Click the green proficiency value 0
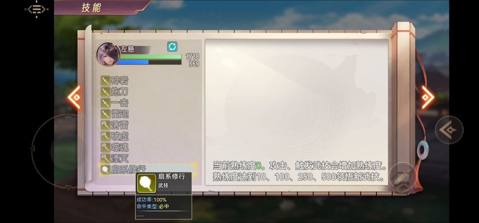The height and width of the screenshot is (223, 479). coord(259,166)
